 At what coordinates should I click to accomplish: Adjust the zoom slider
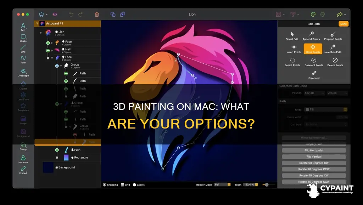pos(267,185)
